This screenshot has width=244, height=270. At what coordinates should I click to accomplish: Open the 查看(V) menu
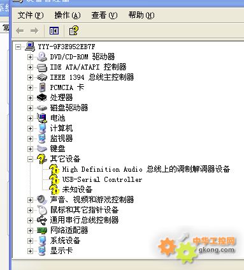[104, 15]
